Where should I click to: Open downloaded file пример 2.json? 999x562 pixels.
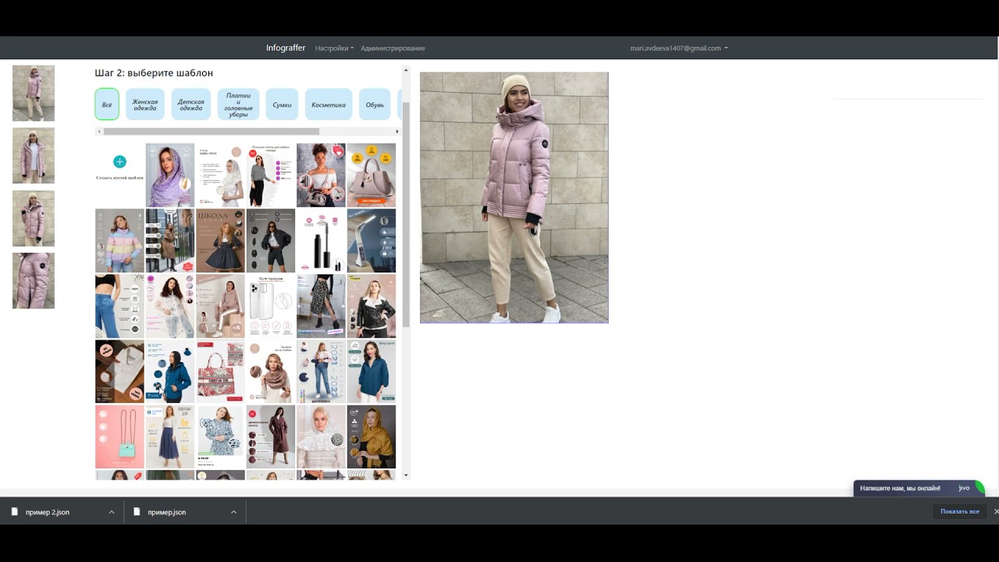[47, 512]
